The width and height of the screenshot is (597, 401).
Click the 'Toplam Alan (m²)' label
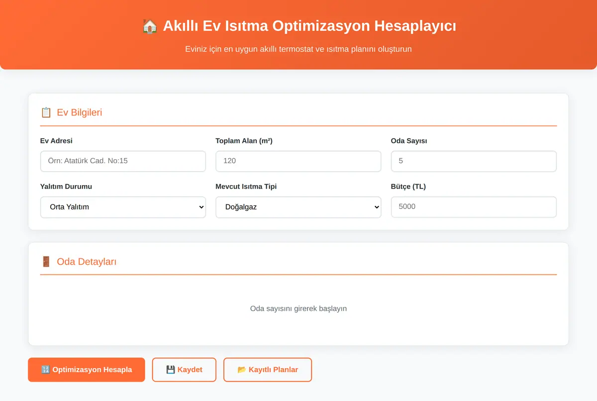[244, 141]
